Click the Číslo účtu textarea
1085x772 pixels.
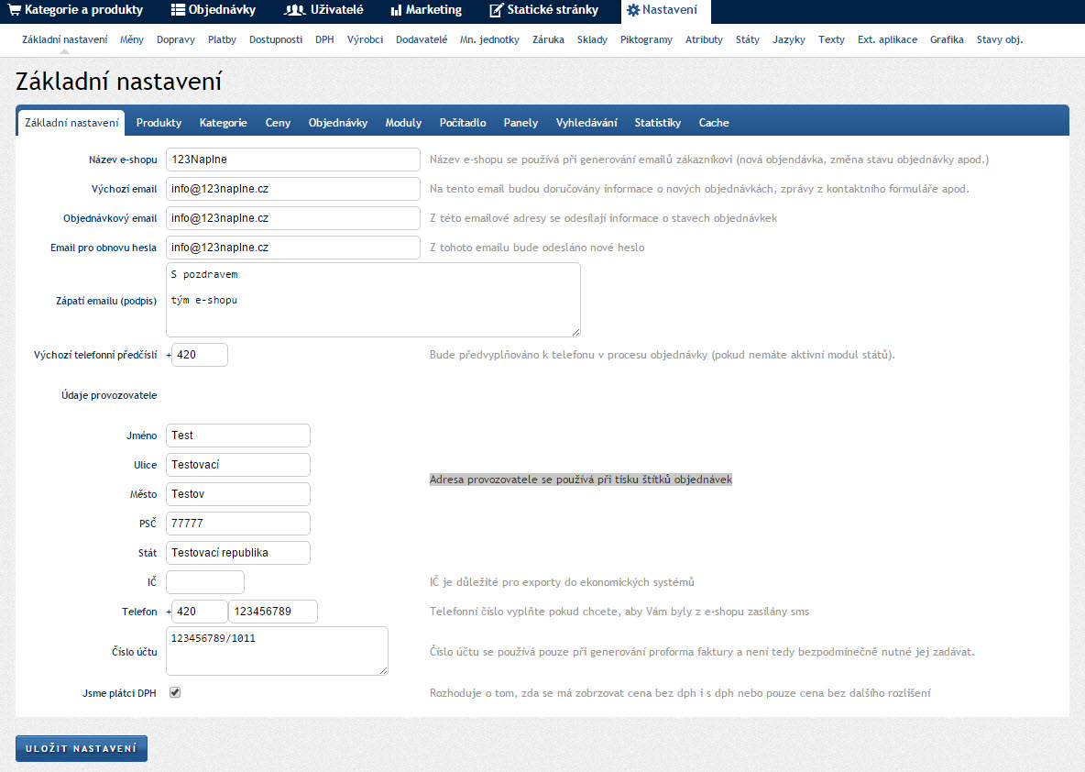[277, 651]
